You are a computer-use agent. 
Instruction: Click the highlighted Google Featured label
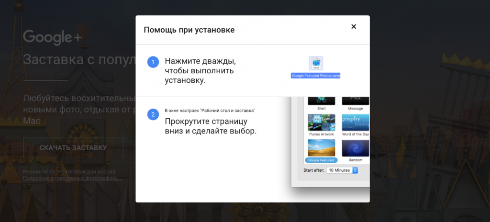point(321,160)
